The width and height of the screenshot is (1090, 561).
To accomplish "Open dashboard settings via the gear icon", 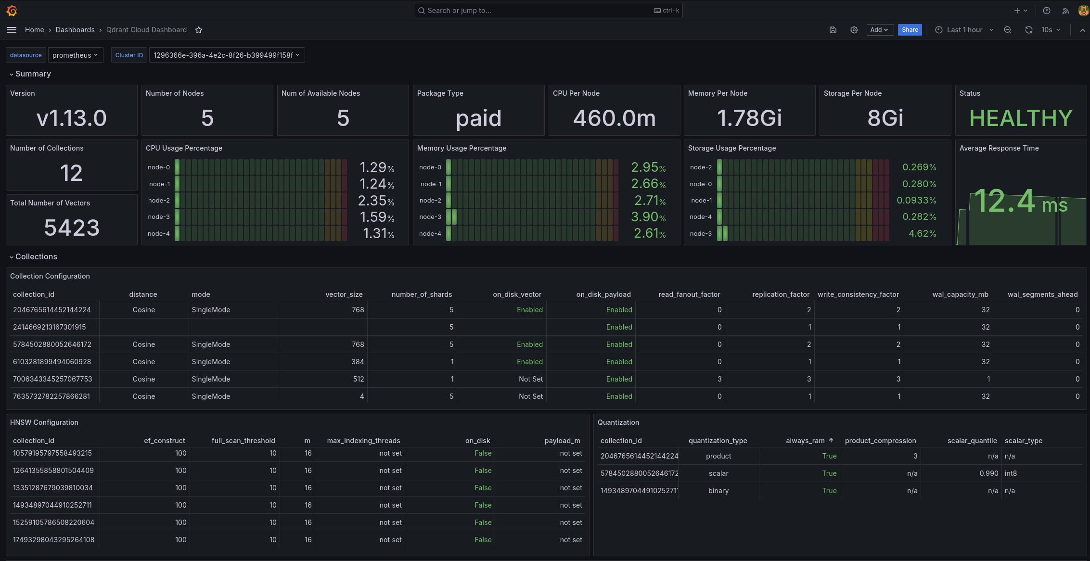I will coord(854,30).
